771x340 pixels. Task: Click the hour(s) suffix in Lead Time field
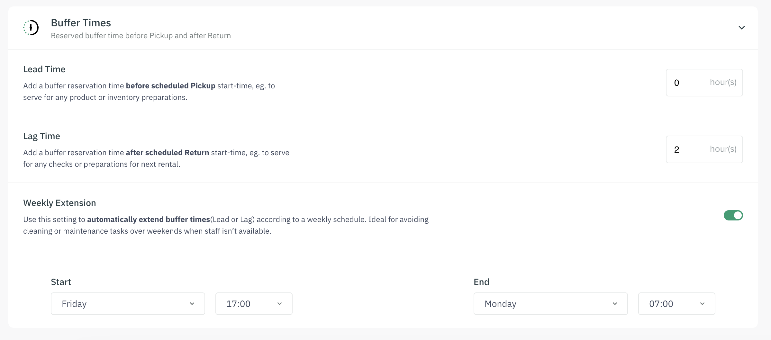click(x=723, y=82)
